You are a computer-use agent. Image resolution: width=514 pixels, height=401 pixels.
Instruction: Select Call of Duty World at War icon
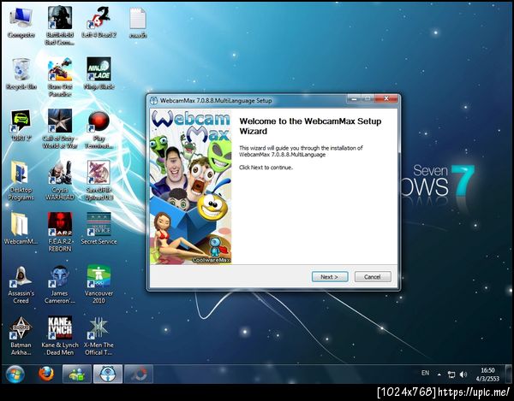pyautogui.click(x=60, y=129)
